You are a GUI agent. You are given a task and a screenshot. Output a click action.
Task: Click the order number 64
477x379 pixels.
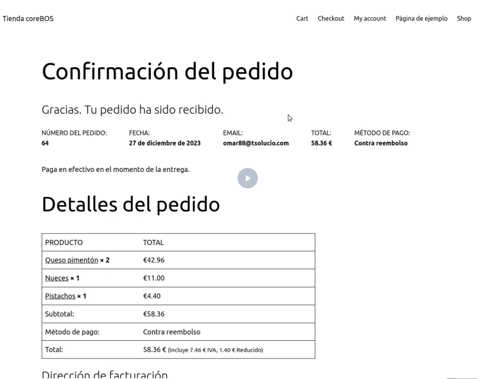[46, 143]
